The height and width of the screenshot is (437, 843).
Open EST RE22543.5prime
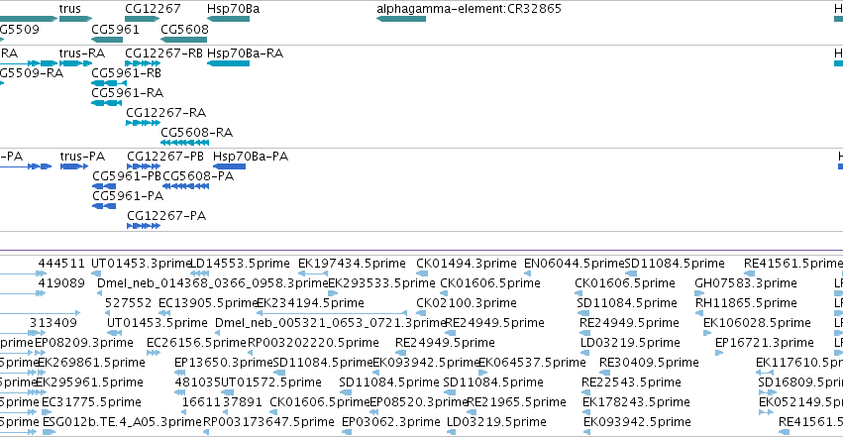631,383
